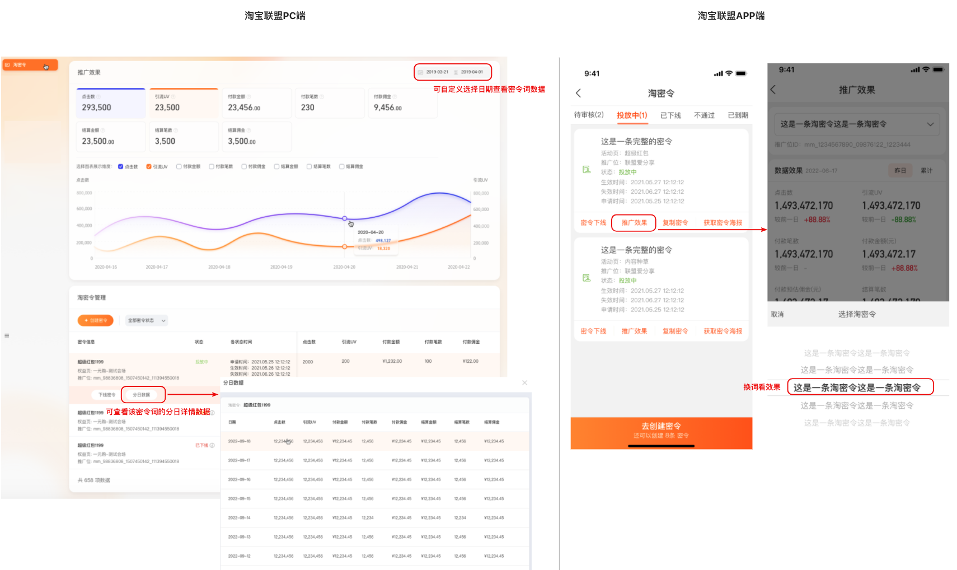Check the 付款金额 chart dimension checkbox
This screenshot has width=957, height=570.
179,166
